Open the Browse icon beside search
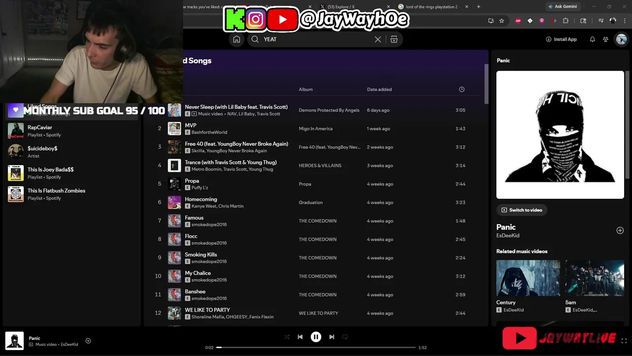 coord(394,40)
